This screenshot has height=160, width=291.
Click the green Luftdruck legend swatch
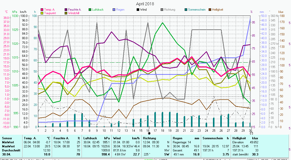(90, 10)
